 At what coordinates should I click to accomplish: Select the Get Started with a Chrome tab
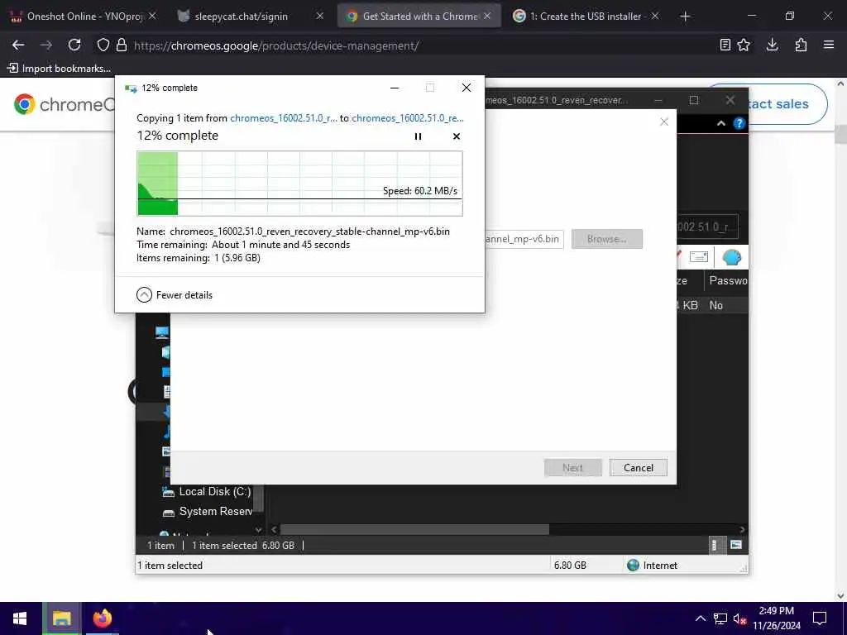point(420,17)
